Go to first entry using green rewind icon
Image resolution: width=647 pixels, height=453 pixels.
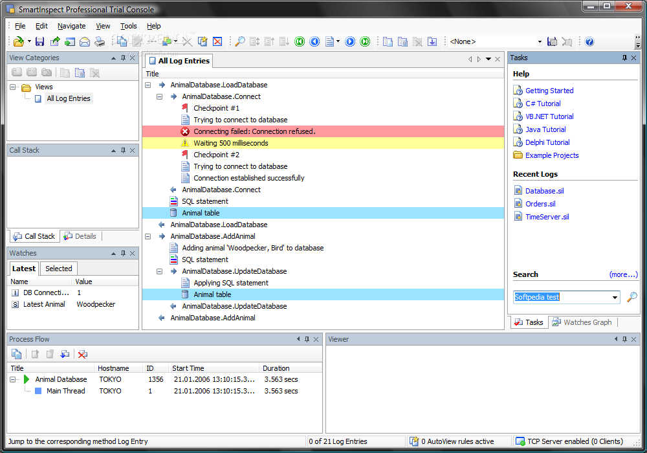click(x=300, y=41)
